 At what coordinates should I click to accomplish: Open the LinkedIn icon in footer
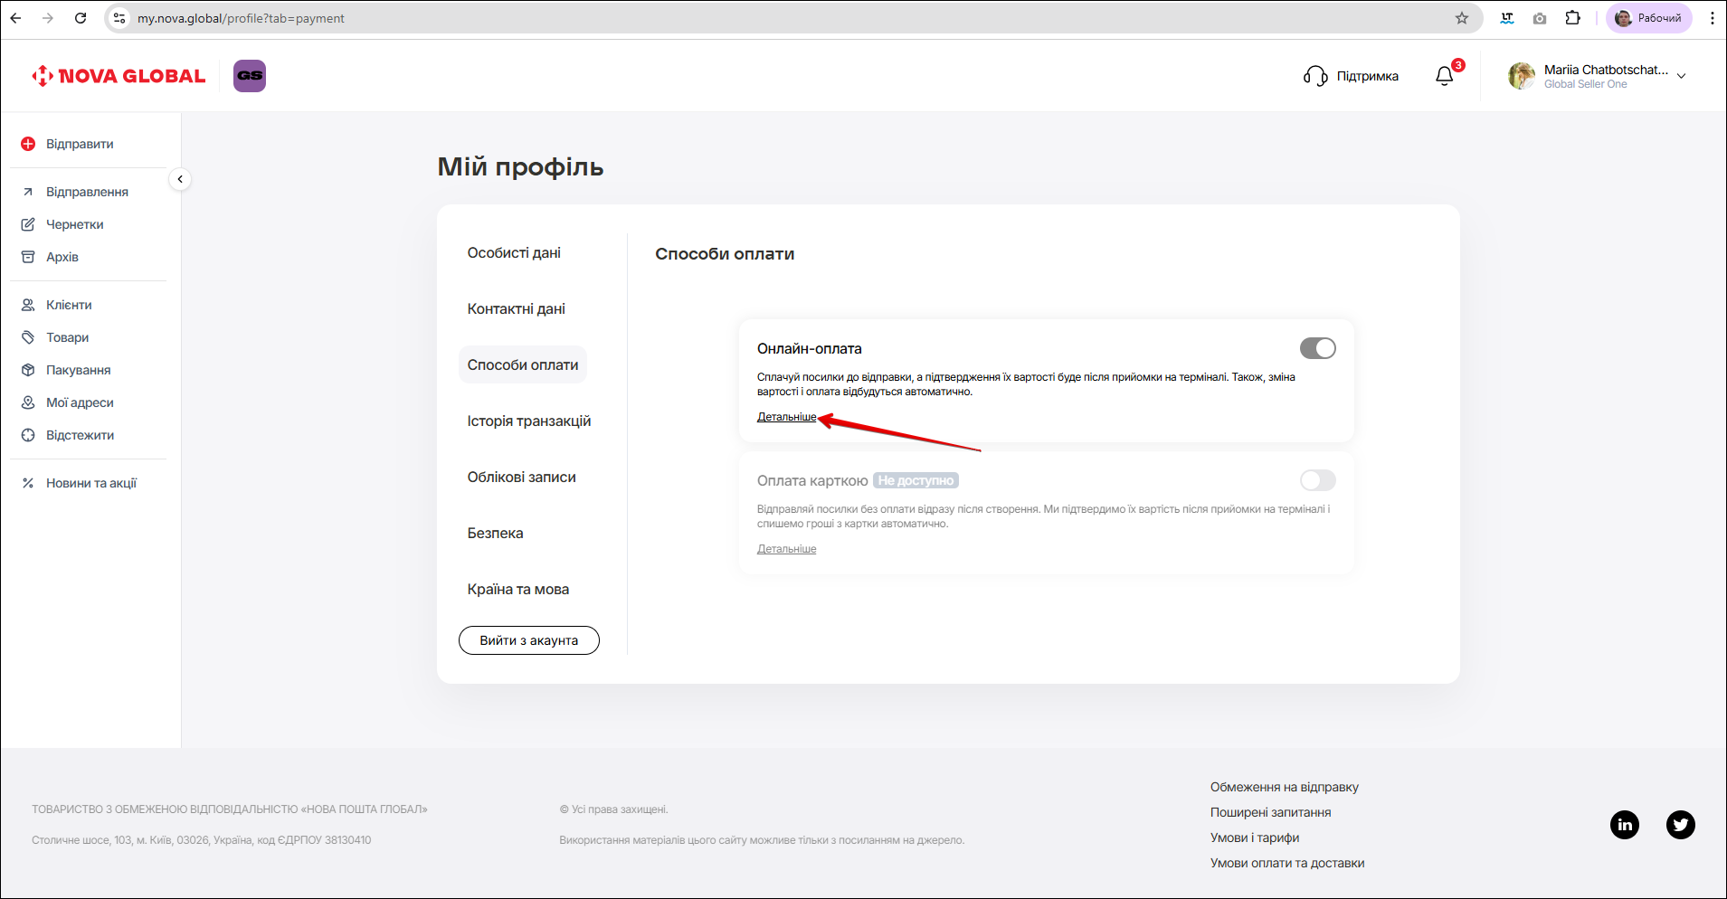point(1625,824)
